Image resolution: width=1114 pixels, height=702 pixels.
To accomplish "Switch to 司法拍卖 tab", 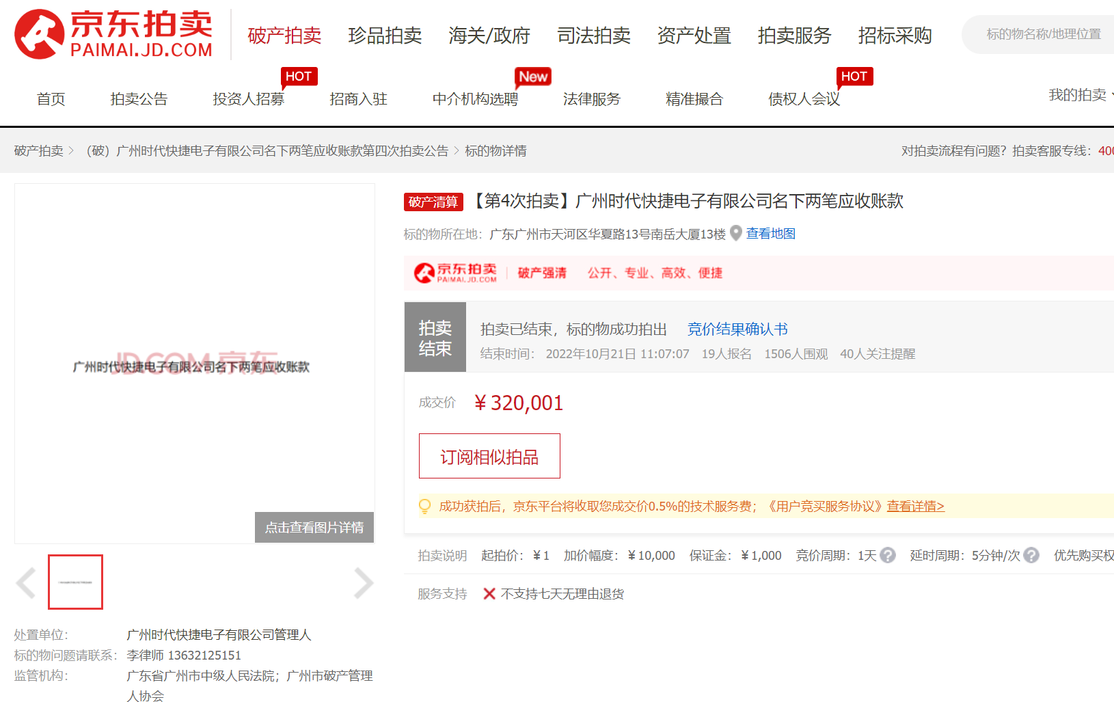I will (593, 36).
